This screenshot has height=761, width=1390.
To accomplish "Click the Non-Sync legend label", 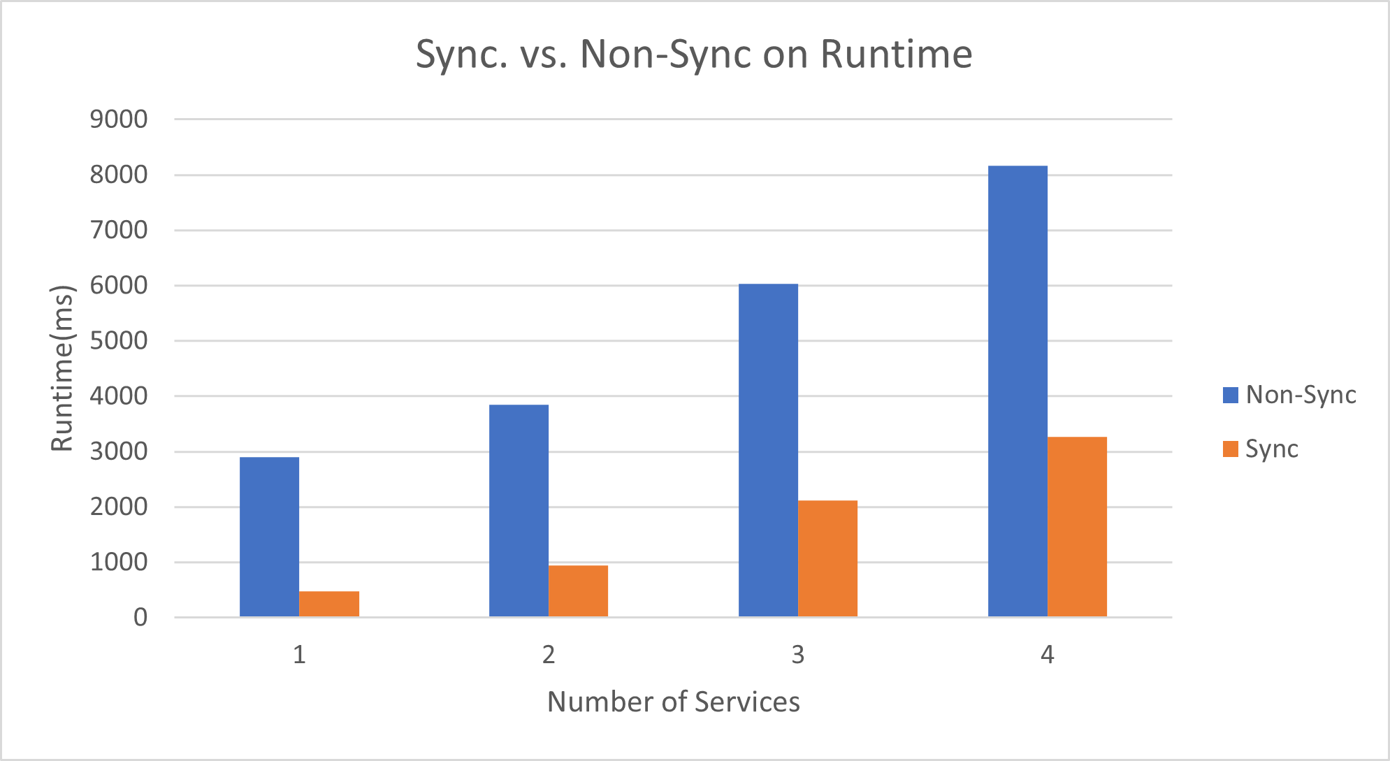I will pyautogui.click(x=1301, y=396).
